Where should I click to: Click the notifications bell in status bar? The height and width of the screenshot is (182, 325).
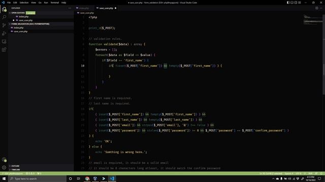(321, 173)
